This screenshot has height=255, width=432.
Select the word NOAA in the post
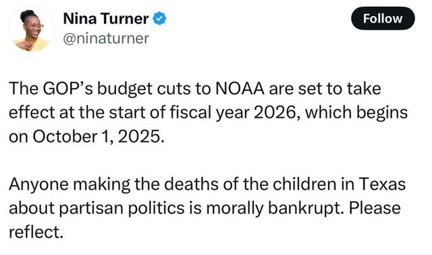pos(240,89)
